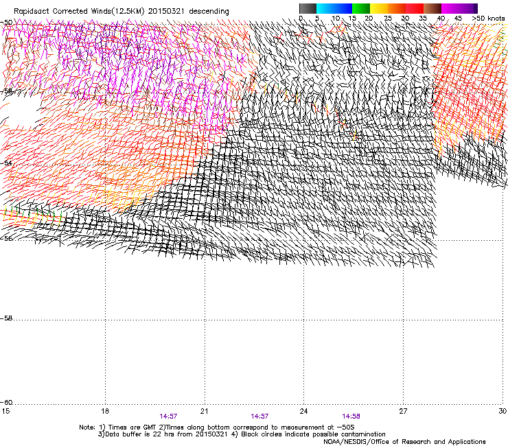Click the '>50 knots' legend label
Screen dimensions: 508x446
pos(488,19)
